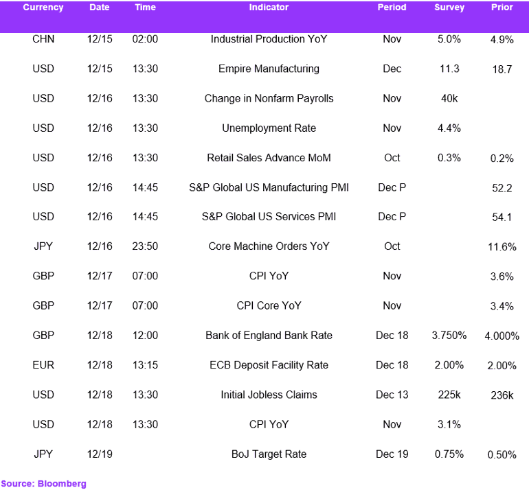Select the Industrial Production YoY indicator

(269, 39)
